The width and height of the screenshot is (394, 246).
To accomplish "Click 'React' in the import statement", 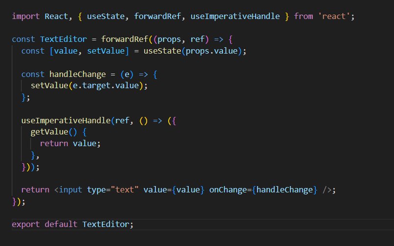I will pyautogui.click(x=56, y=16).
